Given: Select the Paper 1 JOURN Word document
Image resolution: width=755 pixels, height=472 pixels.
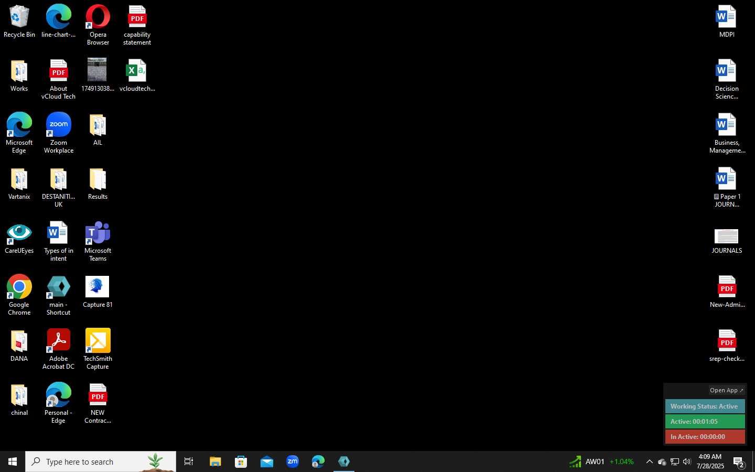Looking at the screenshot, I should [x=727, y=188].
